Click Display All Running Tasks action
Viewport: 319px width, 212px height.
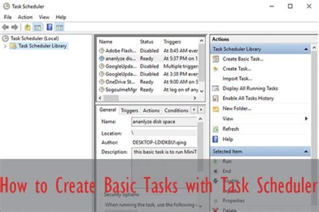click(x=250, y=88)
